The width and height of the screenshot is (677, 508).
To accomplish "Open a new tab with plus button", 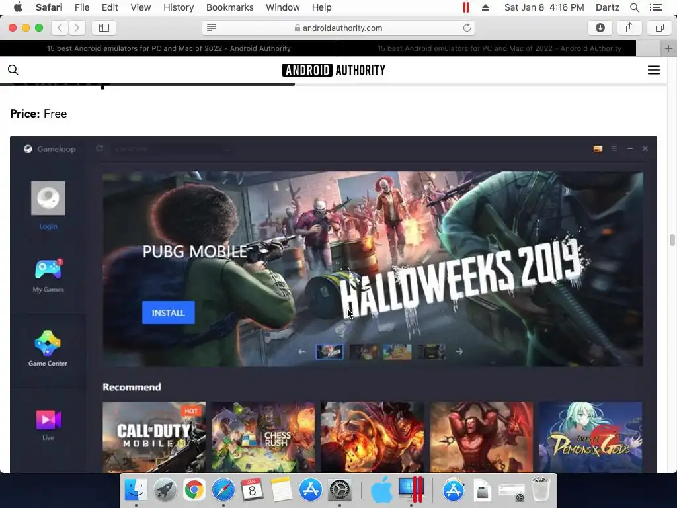I will pos(668,48).
